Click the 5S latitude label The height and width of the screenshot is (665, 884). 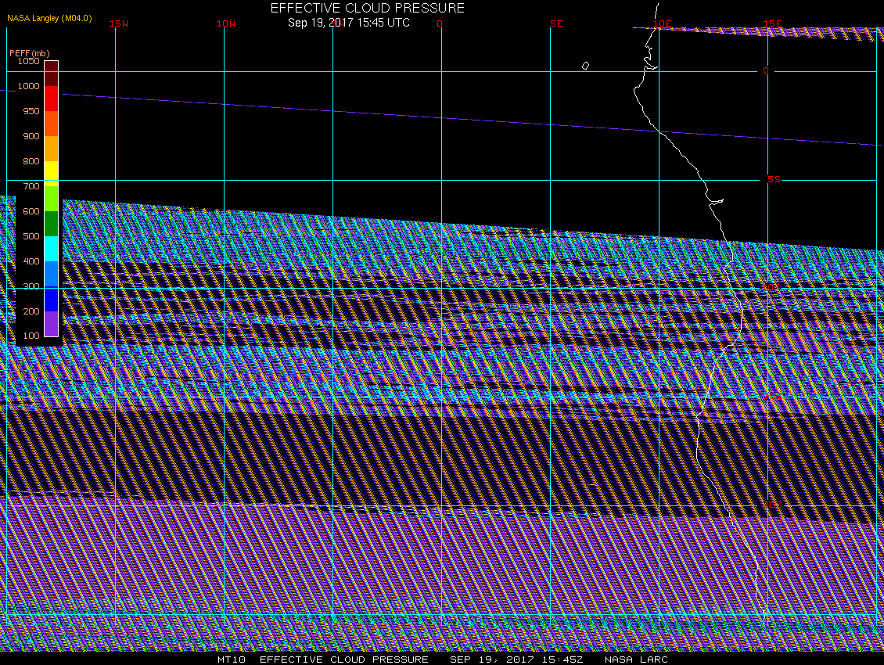pyautogui.click(x=774, y=179)
